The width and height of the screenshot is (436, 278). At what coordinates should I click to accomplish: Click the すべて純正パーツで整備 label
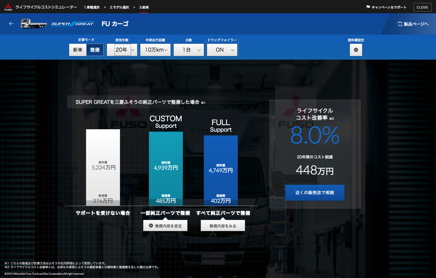[223, 213]
